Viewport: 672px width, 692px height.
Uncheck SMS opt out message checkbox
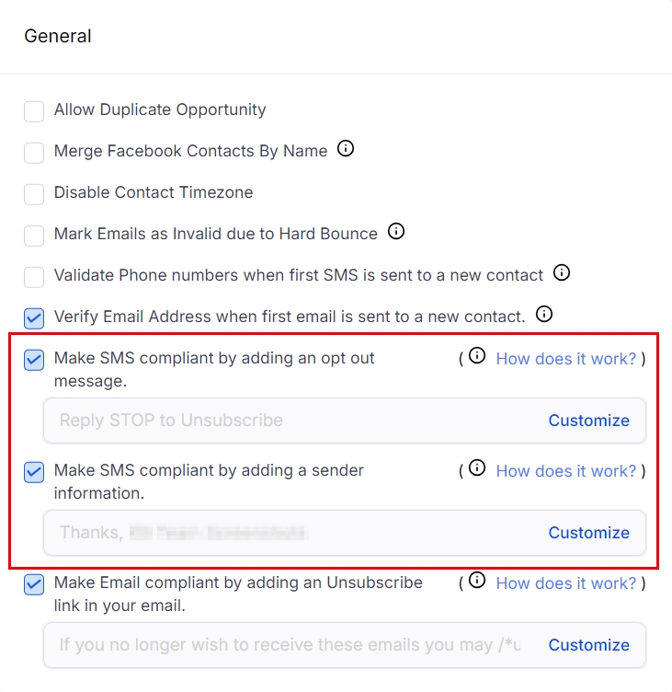(34, 360)
